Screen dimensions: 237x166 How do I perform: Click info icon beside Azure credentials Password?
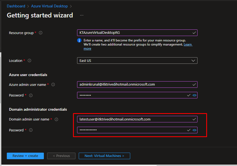[31, 95]
